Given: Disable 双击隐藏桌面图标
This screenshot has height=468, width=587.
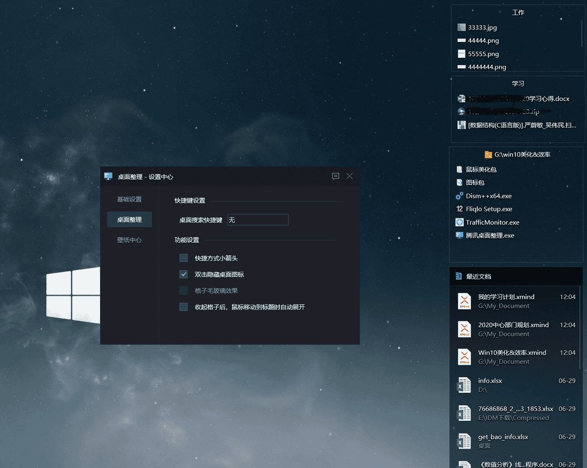Looking at the screenshot, I should click(183, 274).
